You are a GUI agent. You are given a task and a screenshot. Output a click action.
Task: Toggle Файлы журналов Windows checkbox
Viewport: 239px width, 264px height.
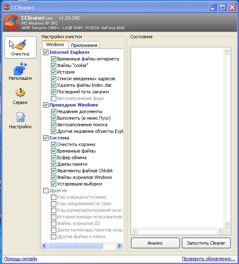point(53,177)
